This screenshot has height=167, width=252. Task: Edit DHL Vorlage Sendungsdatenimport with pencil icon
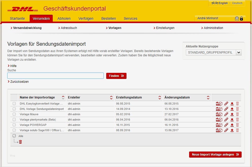(226, 109)
